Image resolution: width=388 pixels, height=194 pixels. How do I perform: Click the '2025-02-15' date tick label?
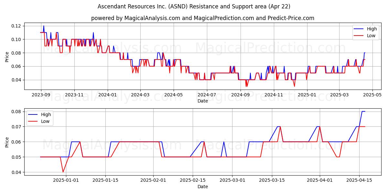[193, 180]
